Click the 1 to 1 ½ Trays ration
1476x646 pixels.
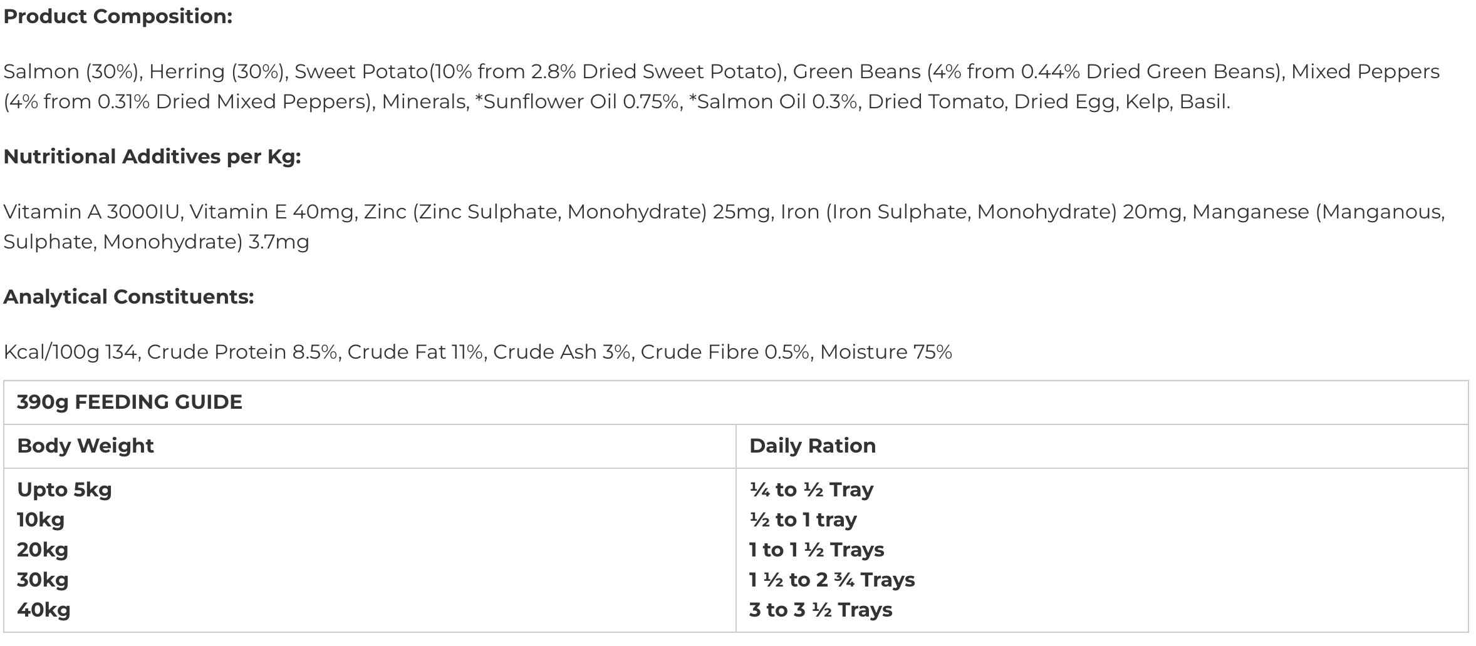(x=817, y=550)
